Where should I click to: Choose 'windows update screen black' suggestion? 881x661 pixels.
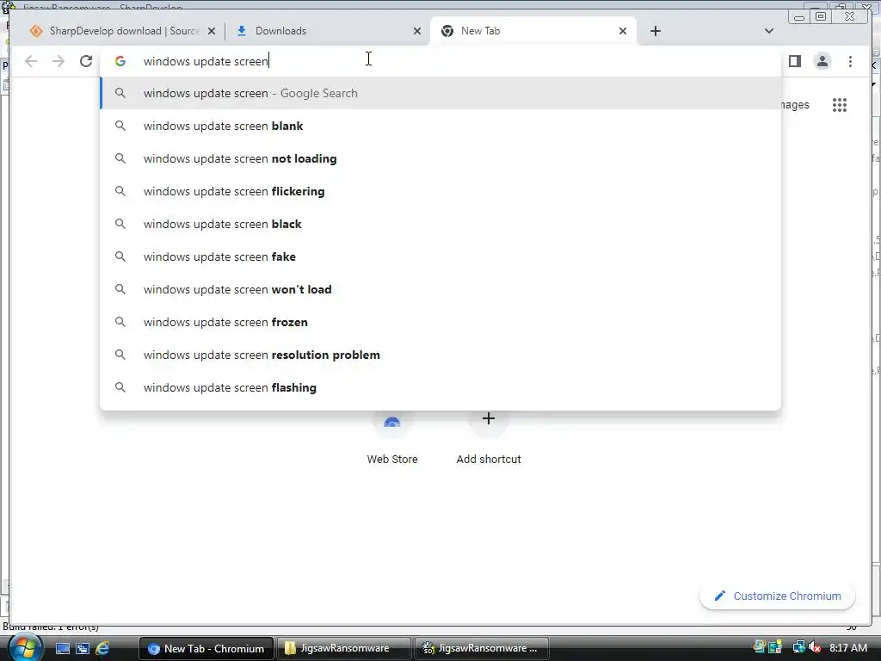(440, 224)
